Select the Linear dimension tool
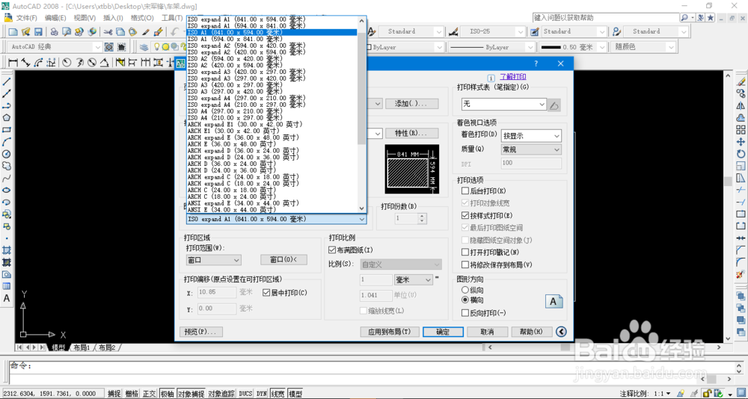 13,63
